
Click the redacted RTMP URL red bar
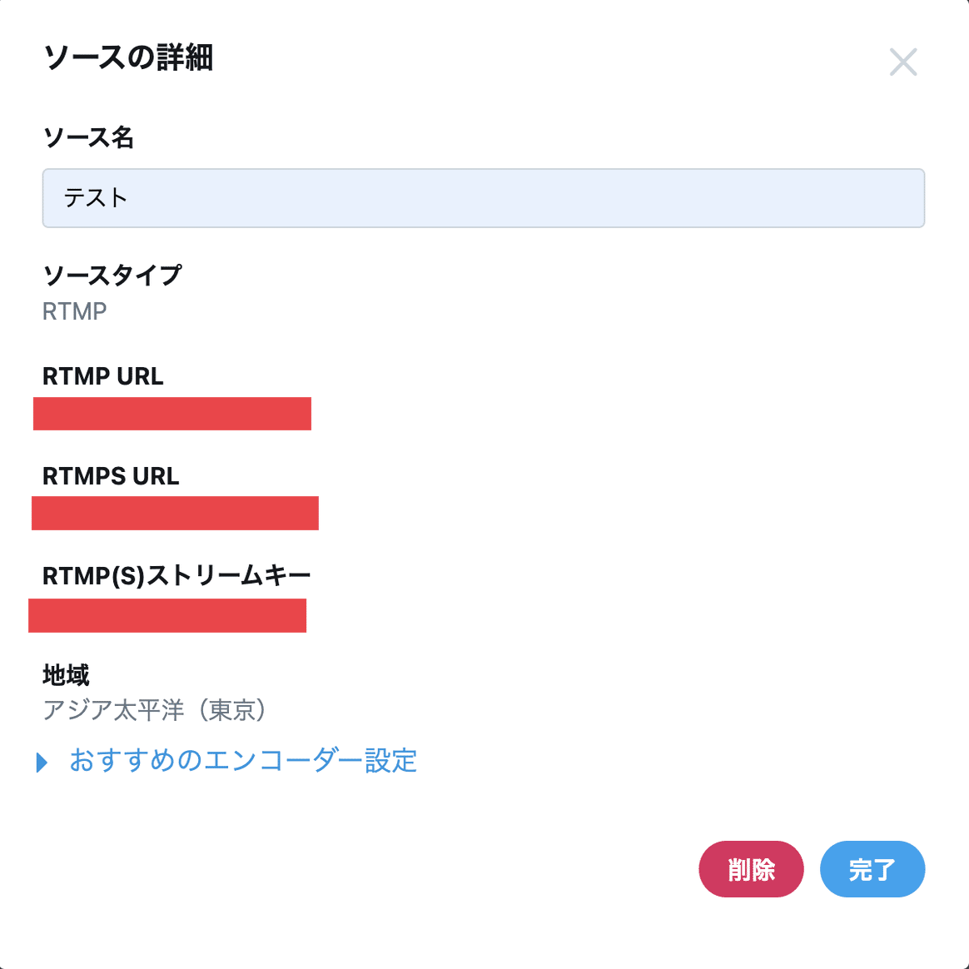coord(171,414)
